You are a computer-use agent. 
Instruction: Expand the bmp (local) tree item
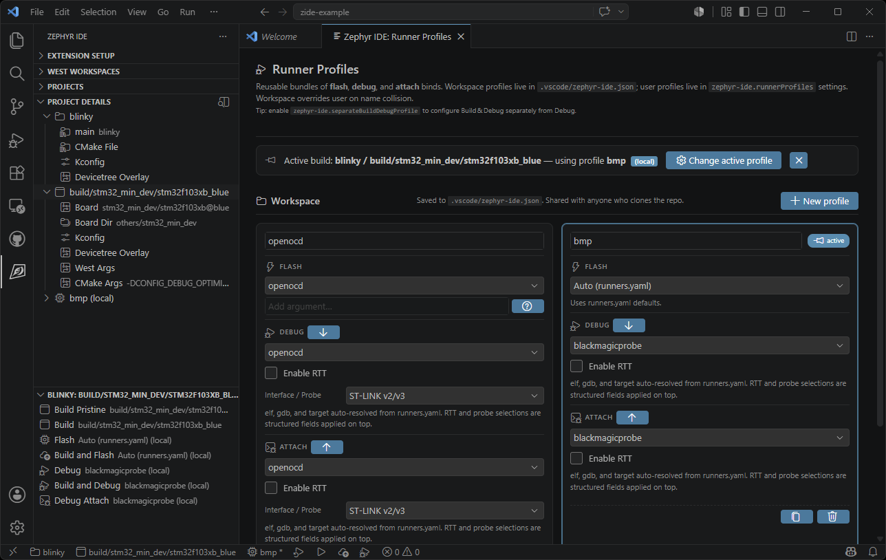pos(47,298)
